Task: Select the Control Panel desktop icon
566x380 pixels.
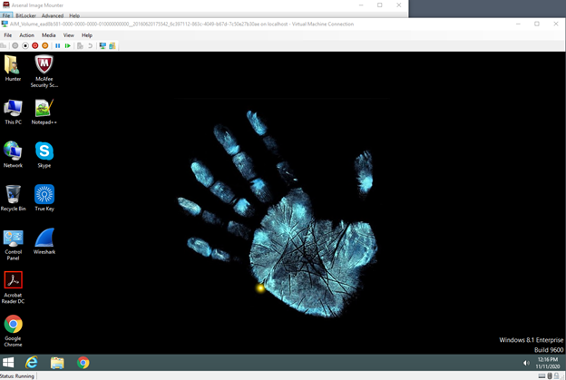Action: tap(13, 244)
